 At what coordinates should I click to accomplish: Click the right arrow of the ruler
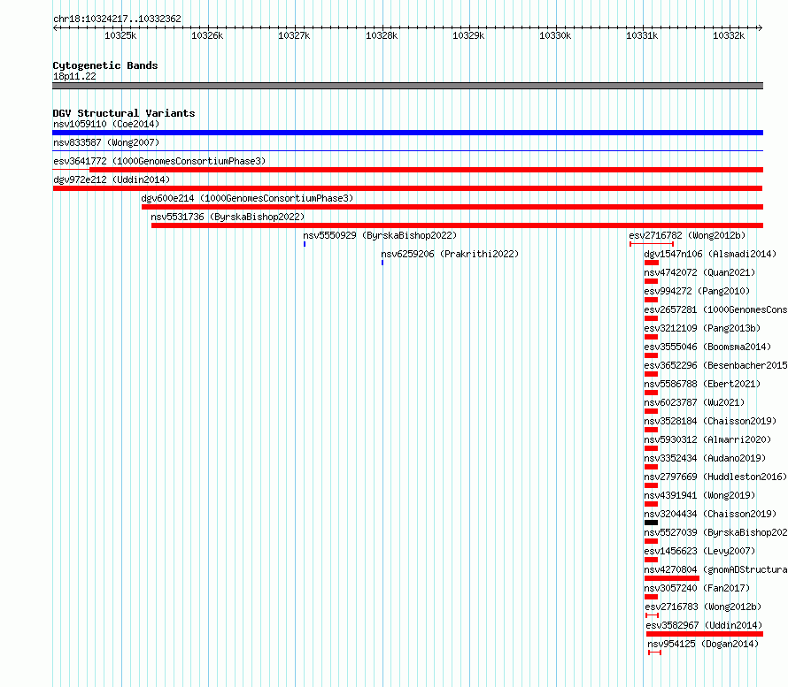point(761,28)
